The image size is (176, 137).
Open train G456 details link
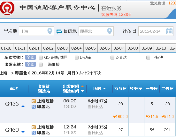pos(12,104)
